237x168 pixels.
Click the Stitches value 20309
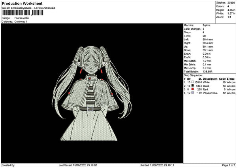click(231, 3)
